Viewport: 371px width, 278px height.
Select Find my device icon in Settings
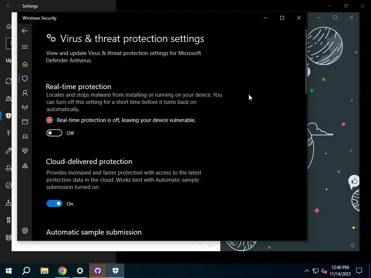pyautogui.click(x=9, y=203)
